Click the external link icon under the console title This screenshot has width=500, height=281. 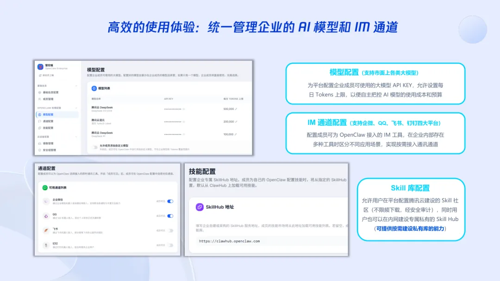[x=40, y=75]
